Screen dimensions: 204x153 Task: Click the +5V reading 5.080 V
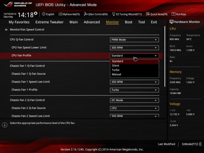coord(190,114)
